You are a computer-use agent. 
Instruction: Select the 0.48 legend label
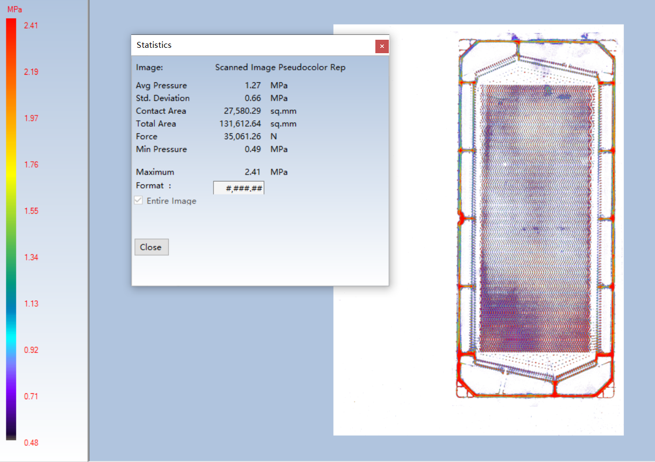[x=31, y=443]
